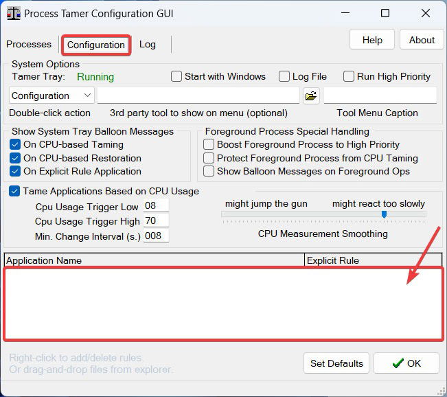Minimize the Process Tamer window
This screenshot has width=447, height=397.
345,13
